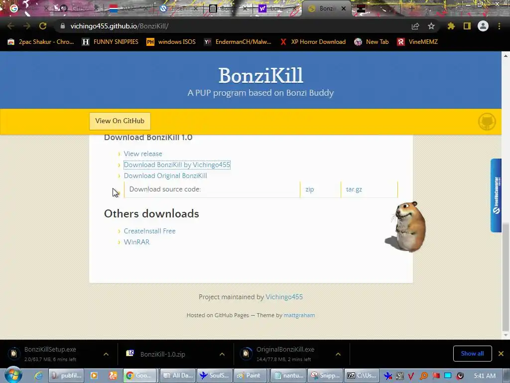The image size is (510, 383).
Task: Open the All Da... taskbar window
Action: click(x=178, y=376)
